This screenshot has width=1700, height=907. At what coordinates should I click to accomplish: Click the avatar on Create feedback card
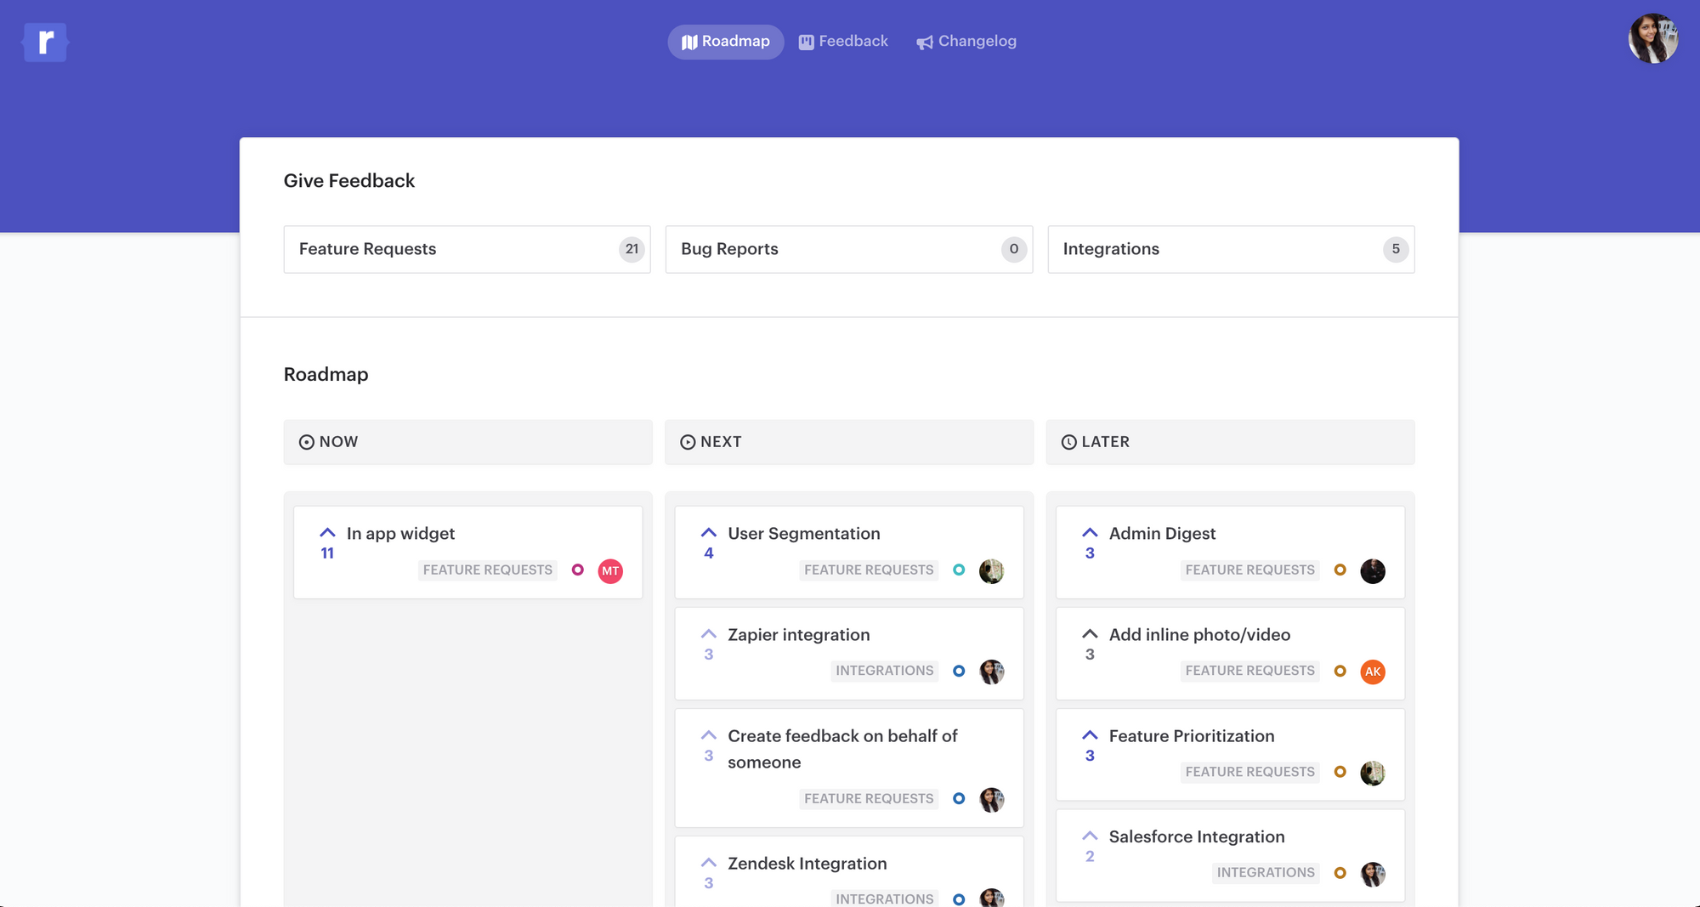tap(991, 800)
